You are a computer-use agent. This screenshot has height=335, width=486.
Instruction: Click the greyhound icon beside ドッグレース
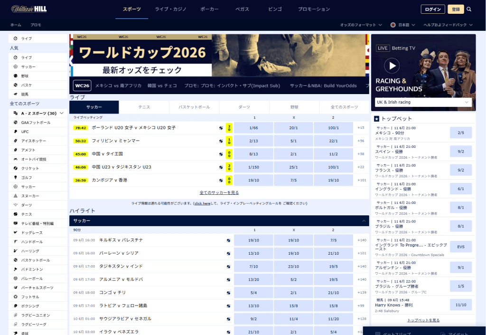pos(16,232)
